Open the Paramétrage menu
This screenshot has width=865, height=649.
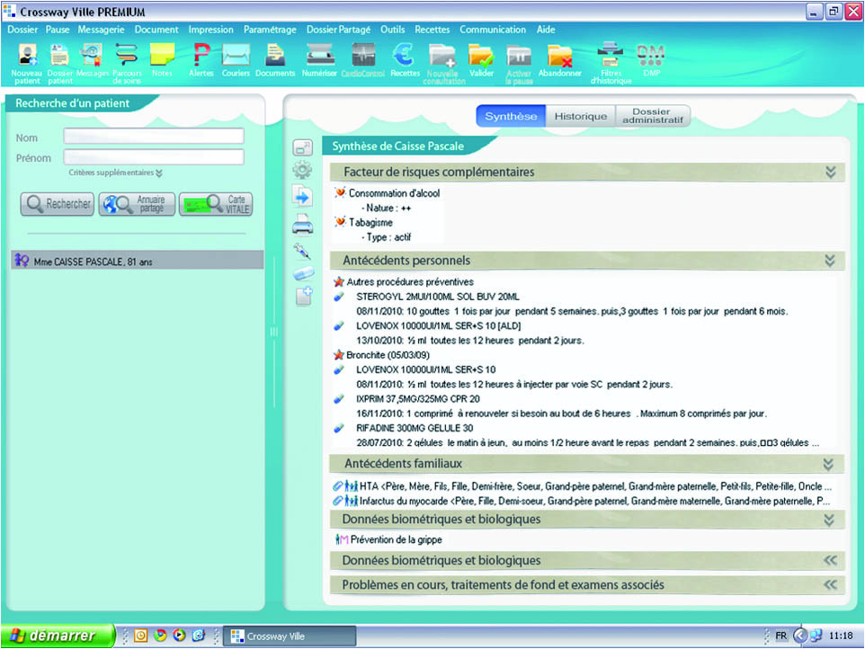(x=272, y=30)
